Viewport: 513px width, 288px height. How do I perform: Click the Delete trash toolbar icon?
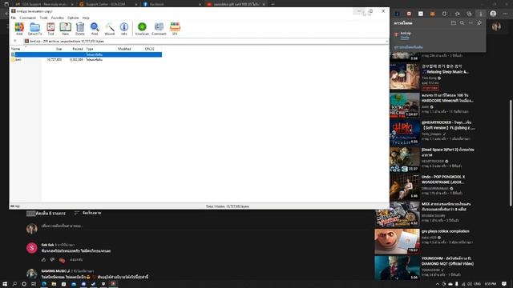[80, 29]
